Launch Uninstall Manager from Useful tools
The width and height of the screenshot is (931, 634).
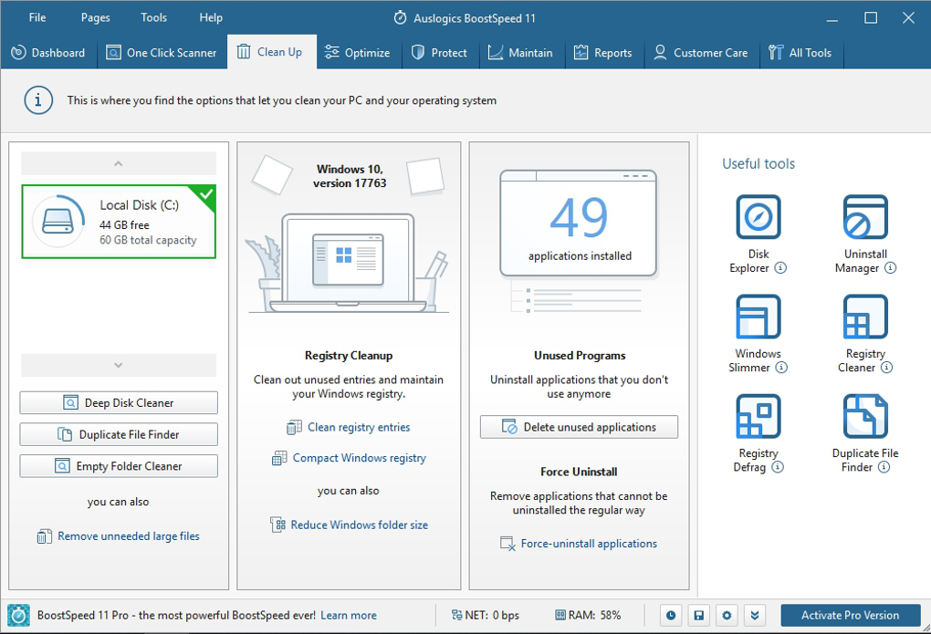click(865, 217)
